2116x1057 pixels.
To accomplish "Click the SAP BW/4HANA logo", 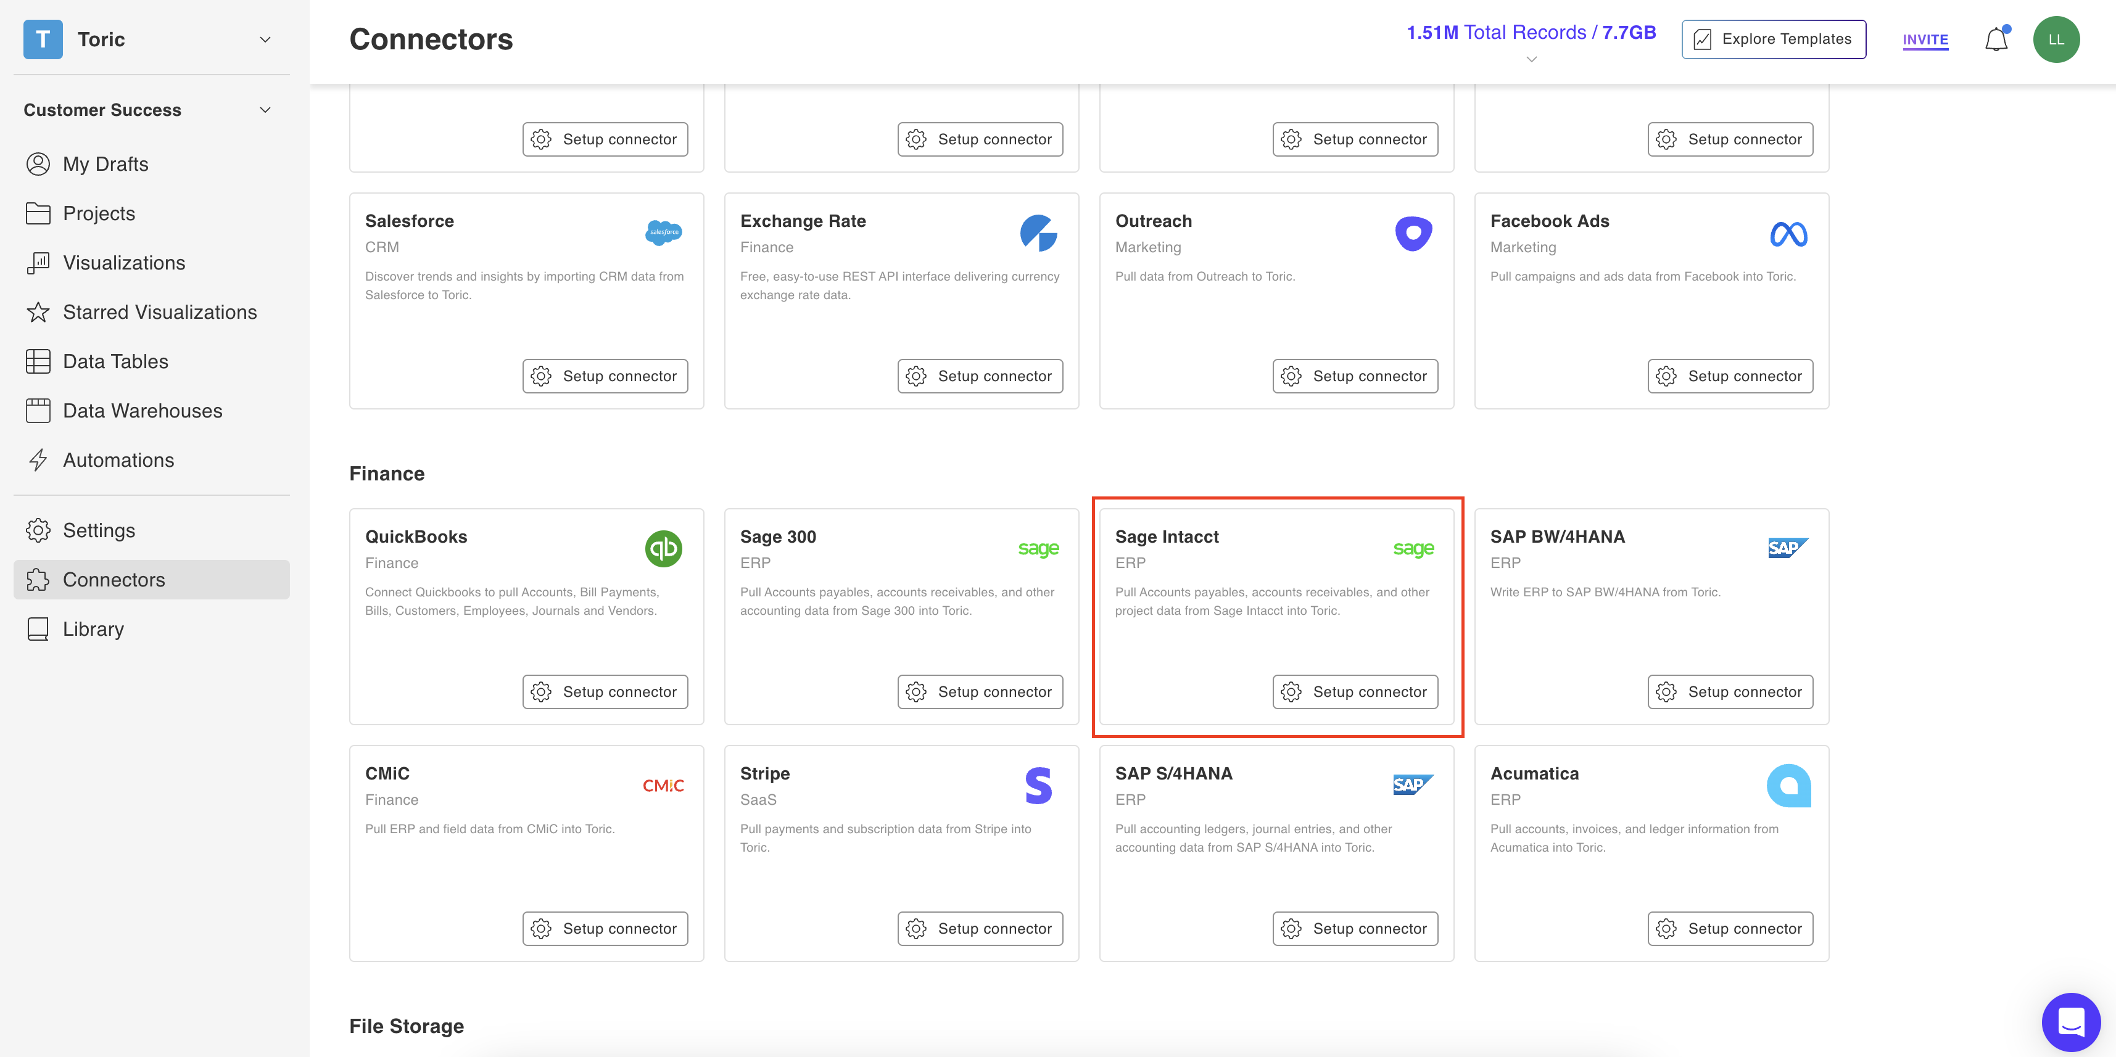I will pyautogui.click(x=1788, y=548).
